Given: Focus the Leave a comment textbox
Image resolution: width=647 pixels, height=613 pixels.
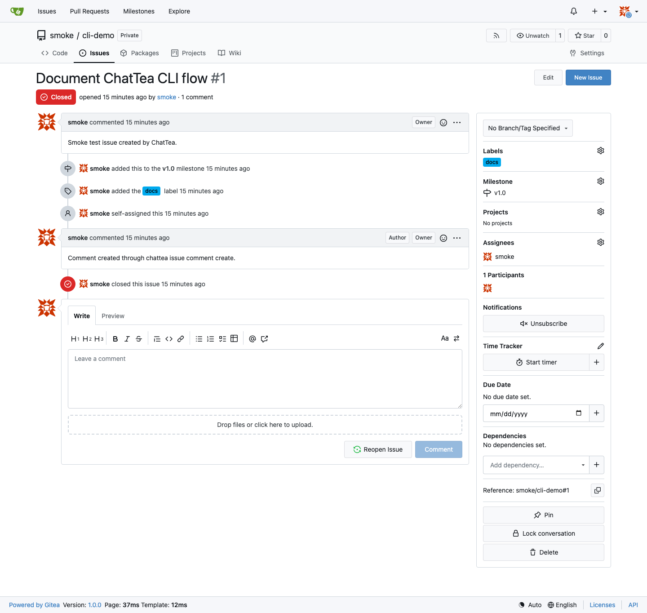Looking at the screenshot, I should pos(265,379).
